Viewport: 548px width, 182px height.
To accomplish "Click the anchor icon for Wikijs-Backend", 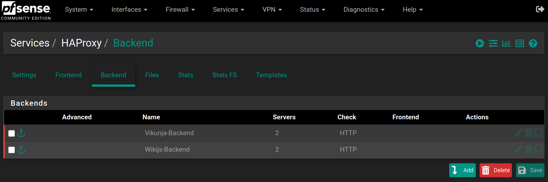I will 21,149.
